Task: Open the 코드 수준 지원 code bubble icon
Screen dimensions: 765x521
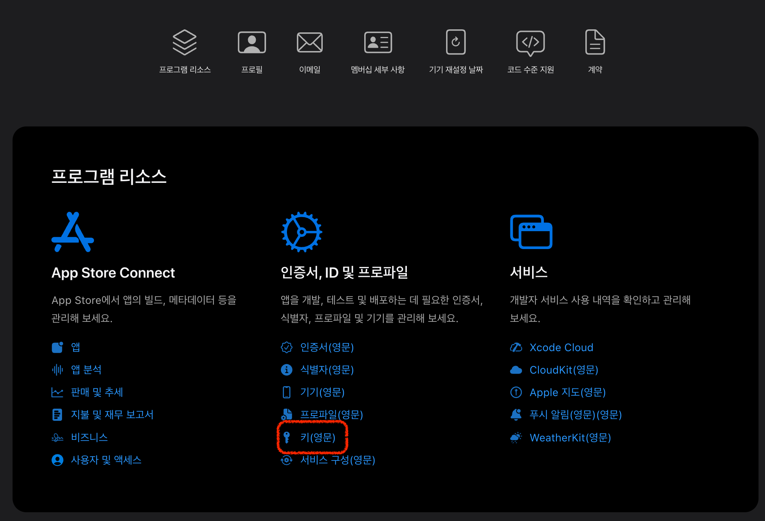Action: 530,43
